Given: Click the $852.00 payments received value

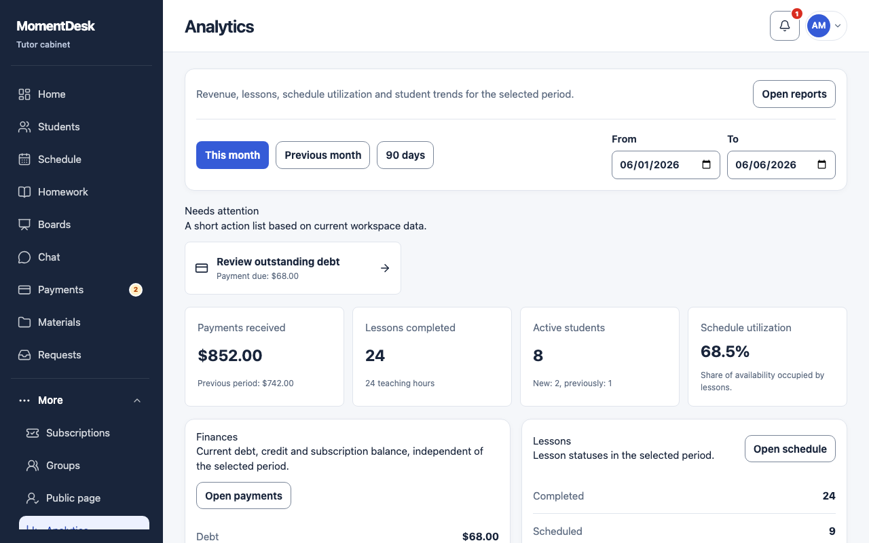Looking at the screenshot, I should pyautogui.click(x=230, y=356).
